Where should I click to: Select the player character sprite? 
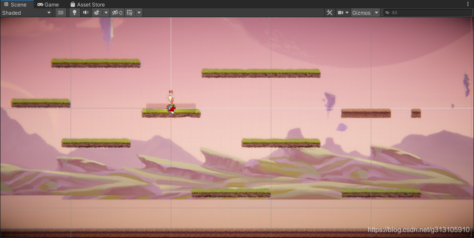[x=171, y=98]
